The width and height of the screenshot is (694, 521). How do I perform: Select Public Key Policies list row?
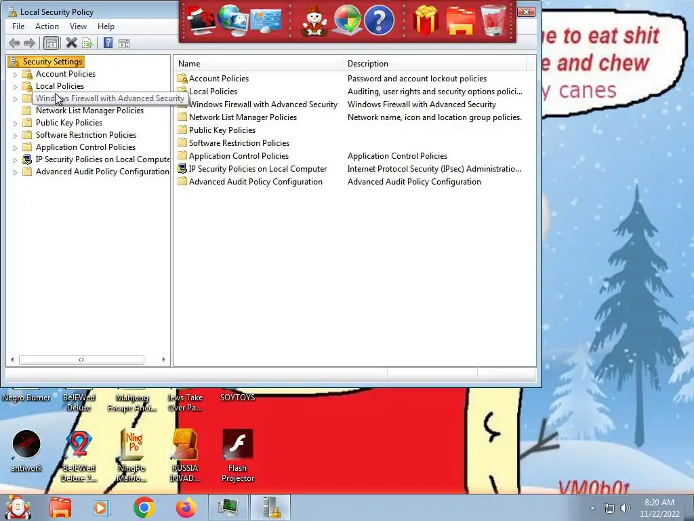tap(354, 130)
